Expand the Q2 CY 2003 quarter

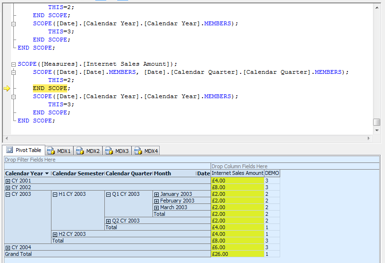(x=108, y=221)
